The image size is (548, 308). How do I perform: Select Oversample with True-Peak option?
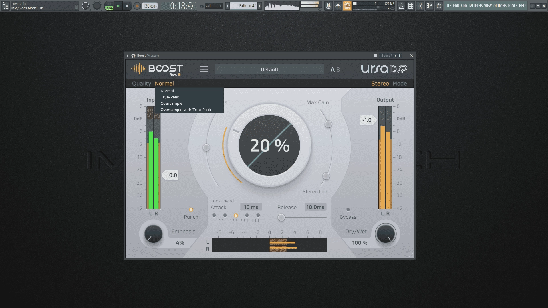(189, 110)
